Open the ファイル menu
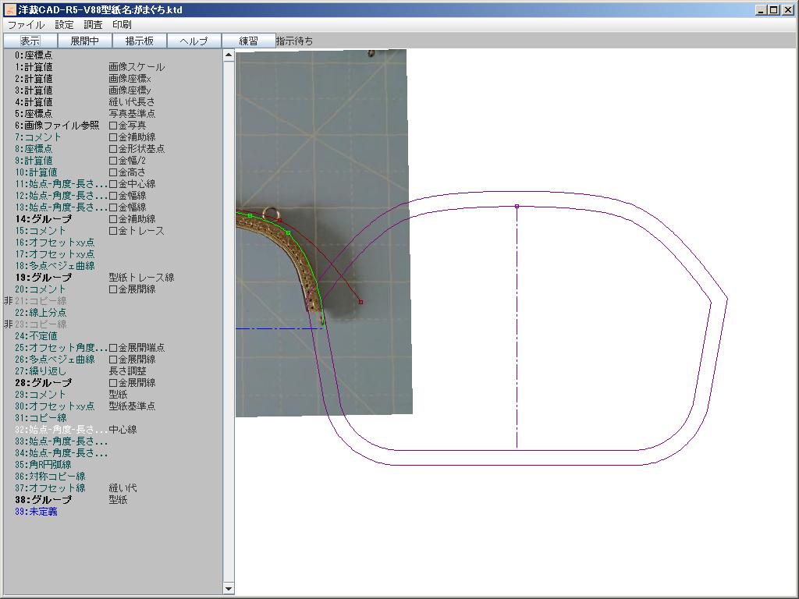Screen dimensions: 799x599 coord(26,24)
